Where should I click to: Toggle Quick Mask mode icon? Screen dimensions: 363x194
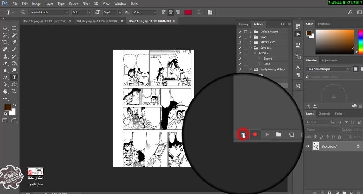coord(5,120)
